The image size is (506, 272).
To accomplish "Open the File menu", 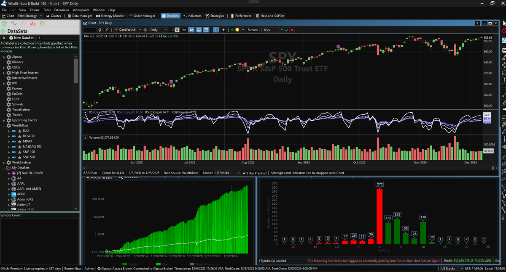I will click(x=4, y=10).
